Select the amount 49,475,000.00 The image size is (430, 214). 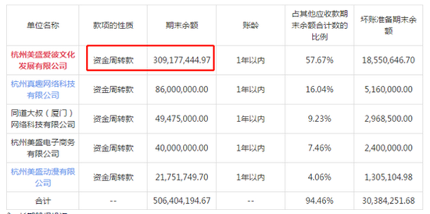coord(182,119)
